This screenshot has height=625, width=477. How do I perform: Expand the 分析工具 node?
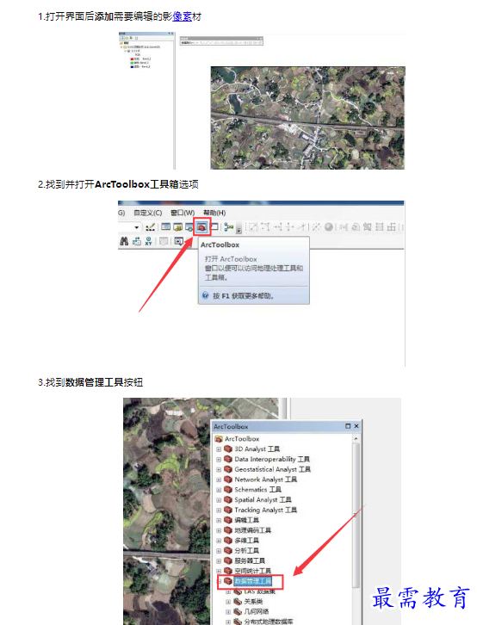[x=219, y=551]
